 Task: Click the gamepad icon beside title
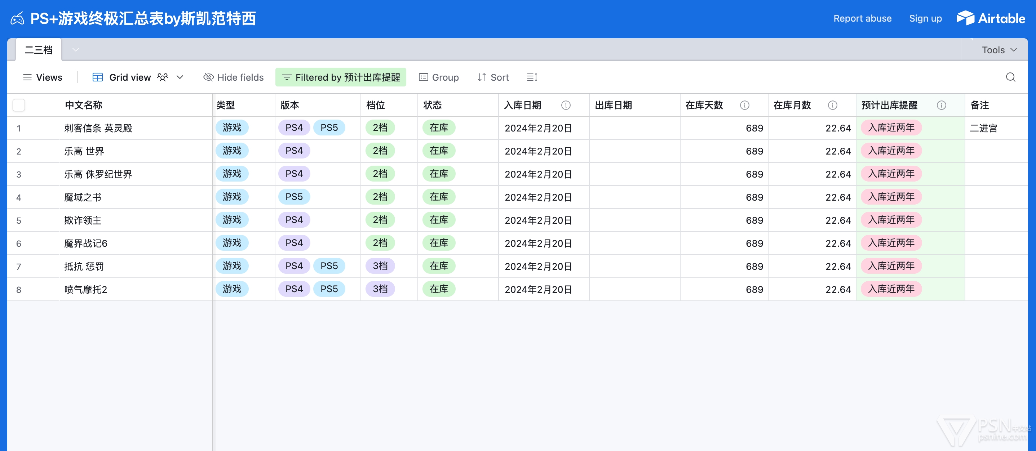pos(17,18)
